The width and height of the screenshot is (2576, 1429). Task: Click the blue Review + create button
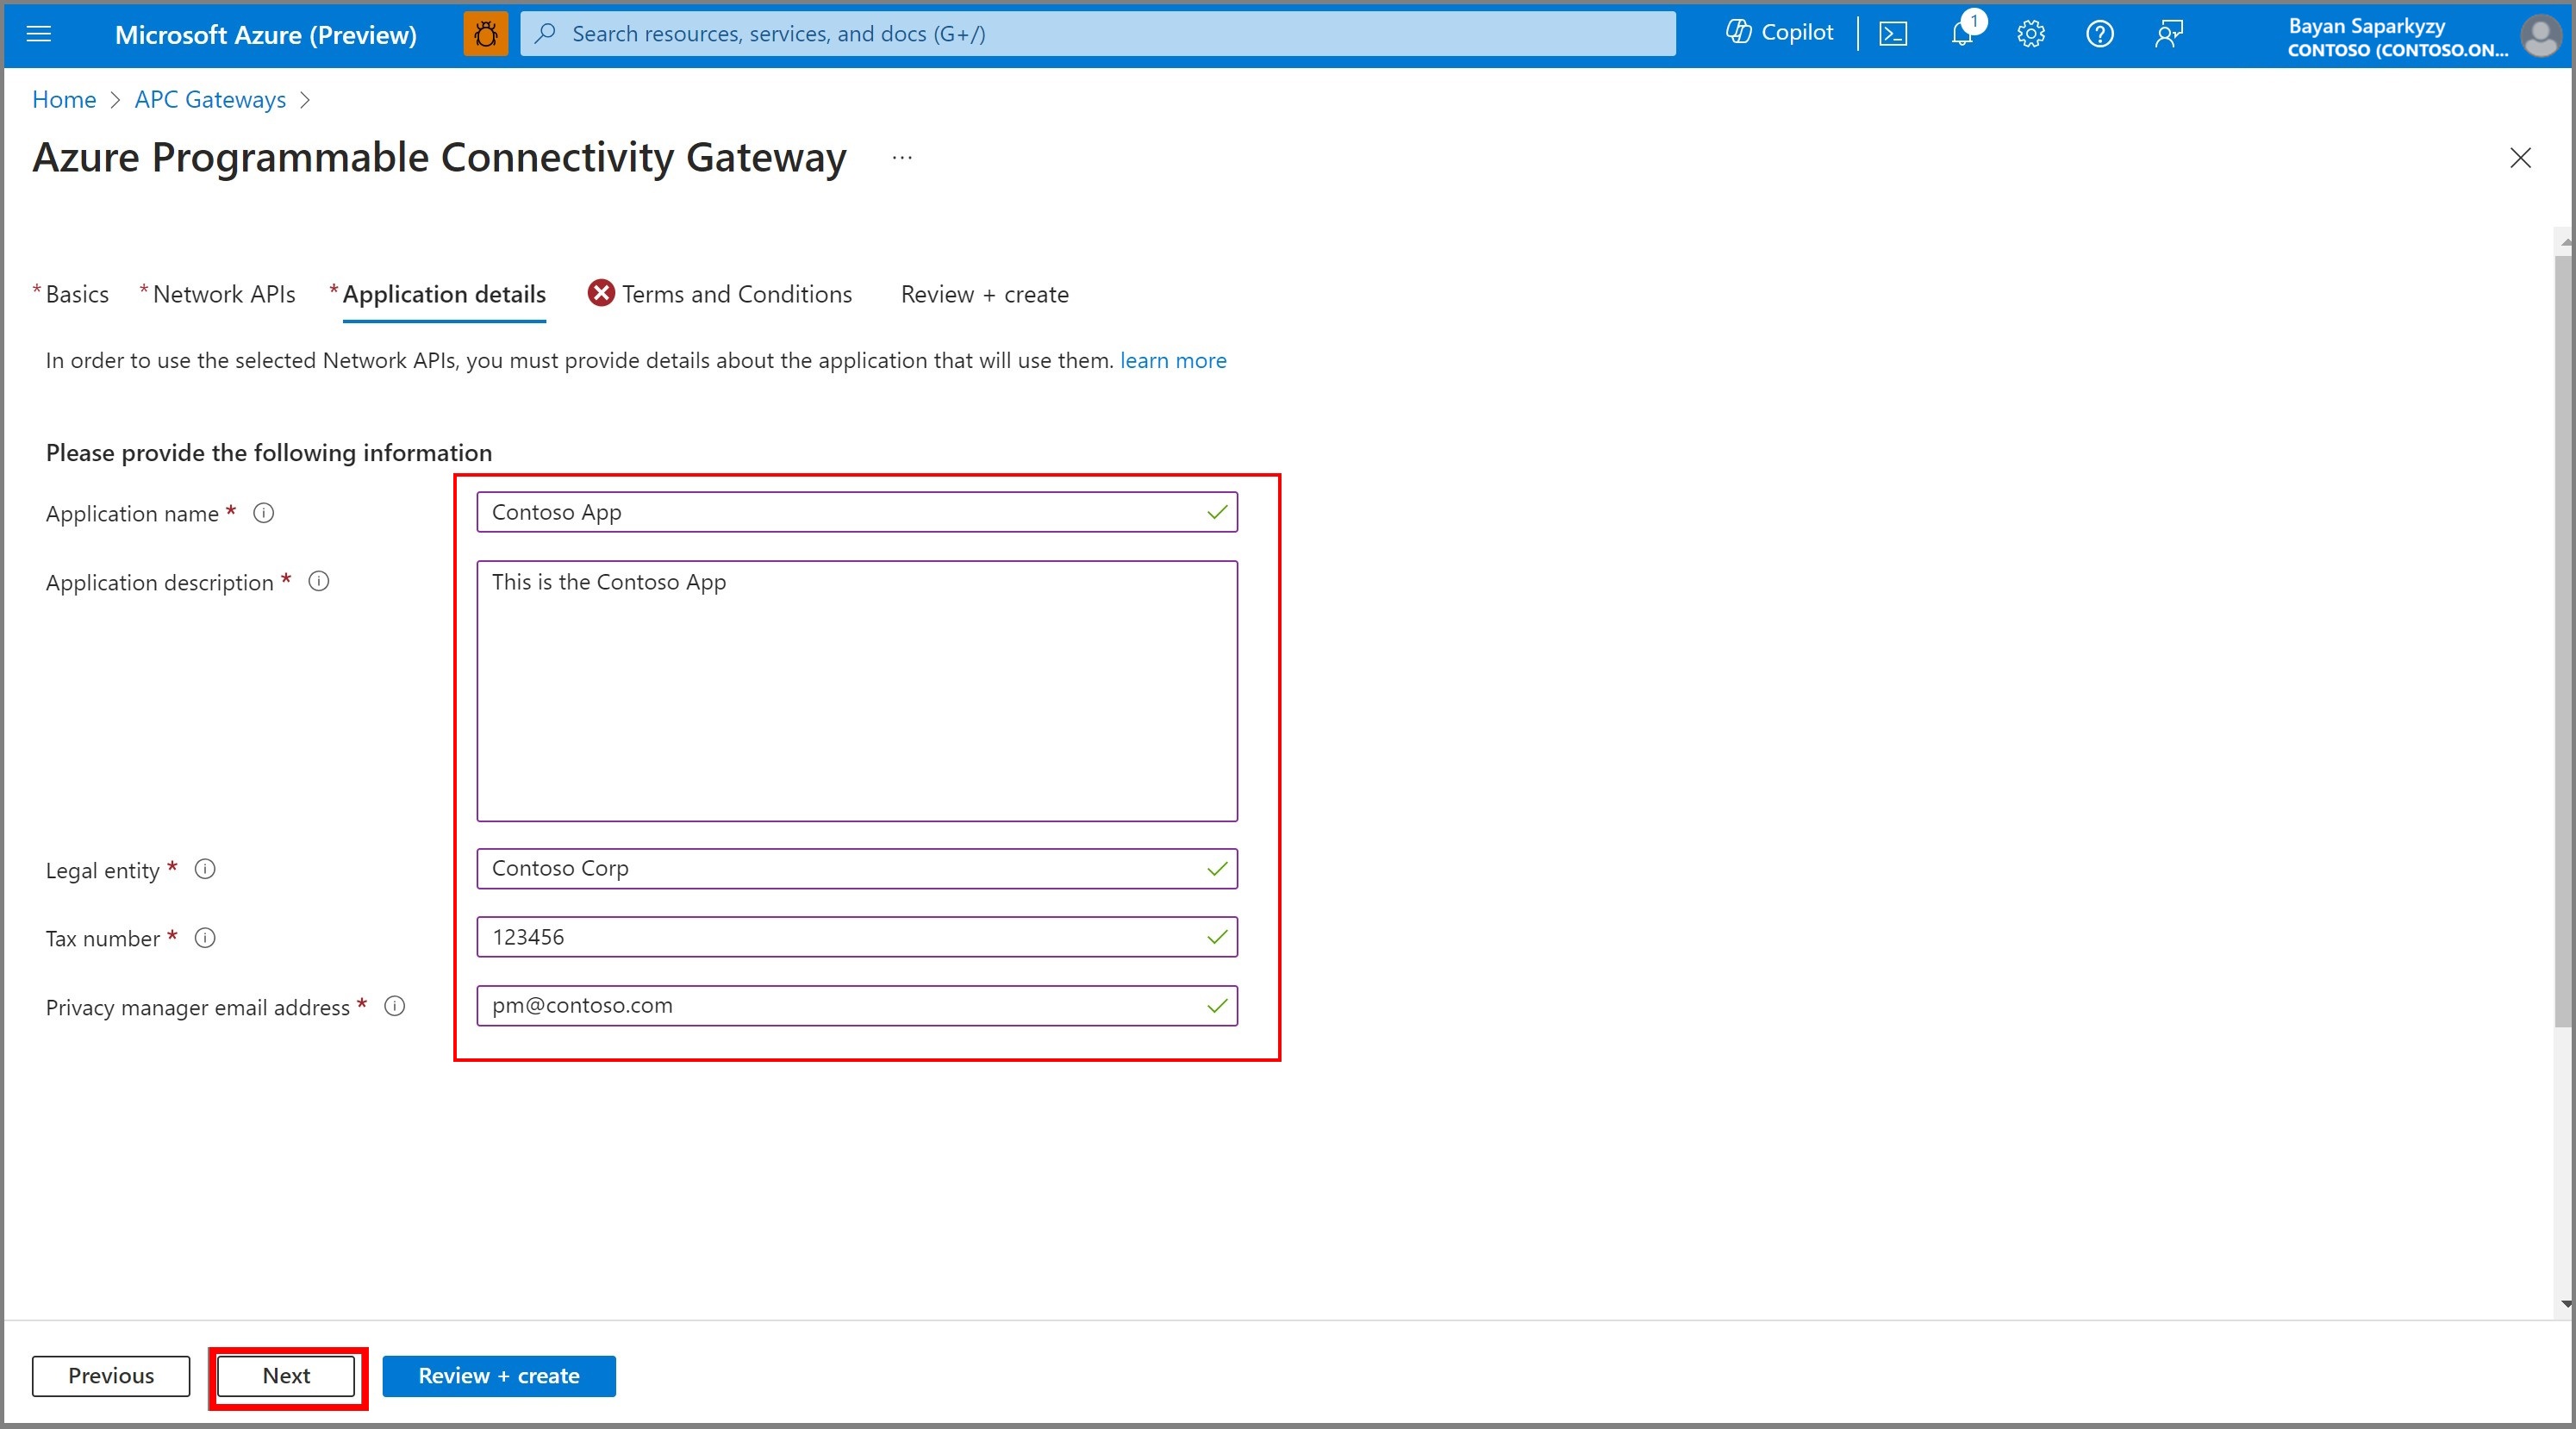[x=499, y=1376]
